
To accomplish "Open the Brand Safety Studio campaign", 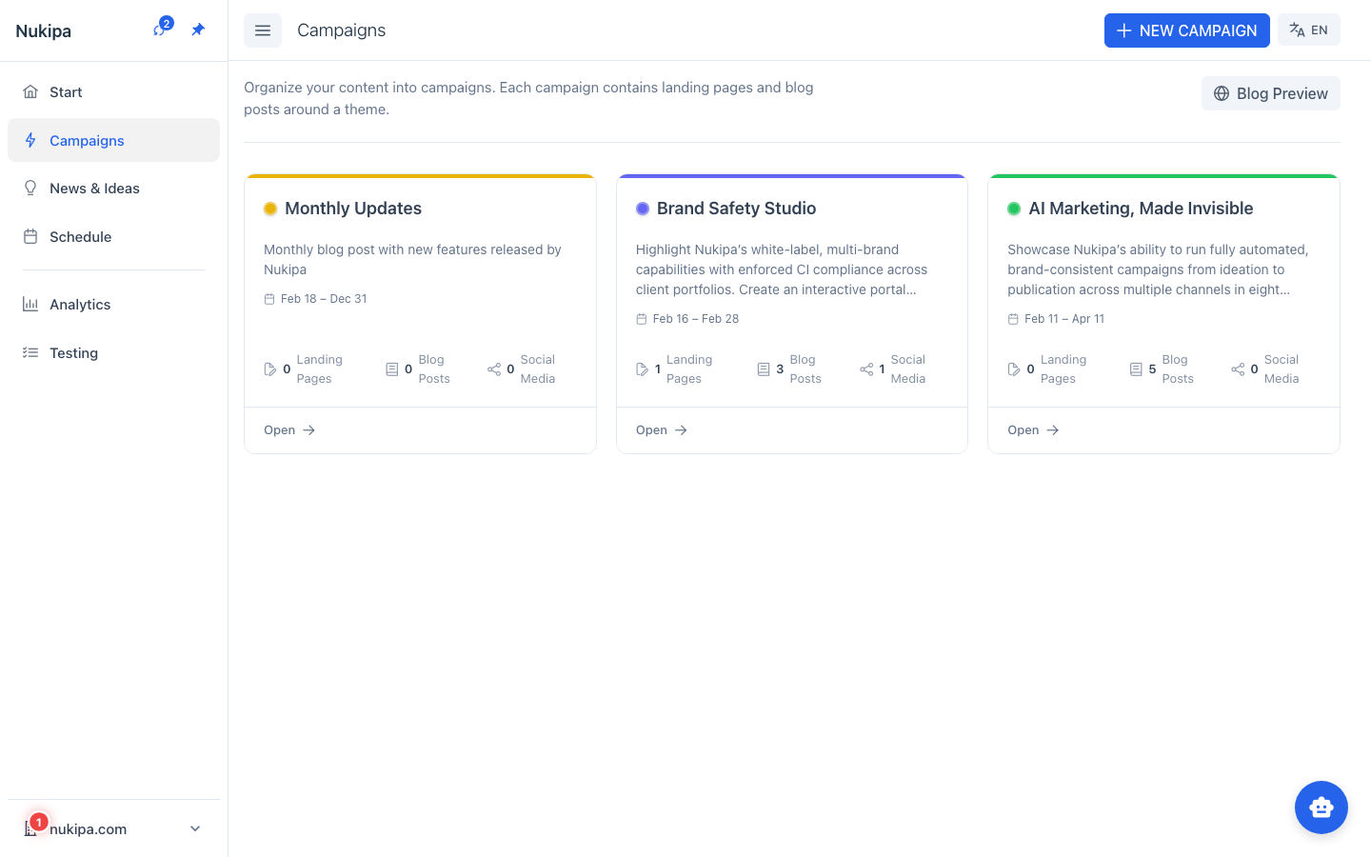I will (x=662, y=430).
